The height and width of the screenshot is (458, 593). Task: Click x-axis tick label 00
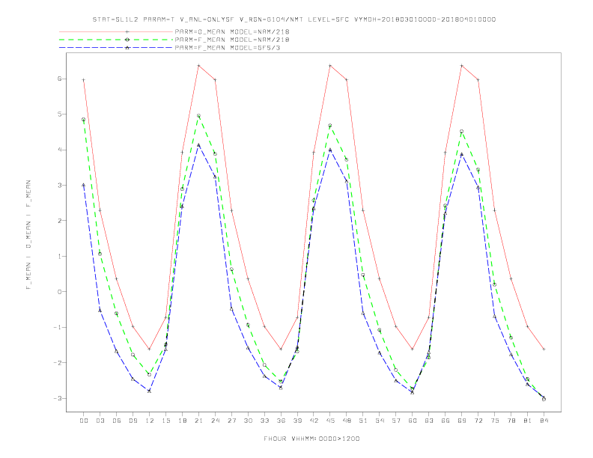(x=84, y=421)
